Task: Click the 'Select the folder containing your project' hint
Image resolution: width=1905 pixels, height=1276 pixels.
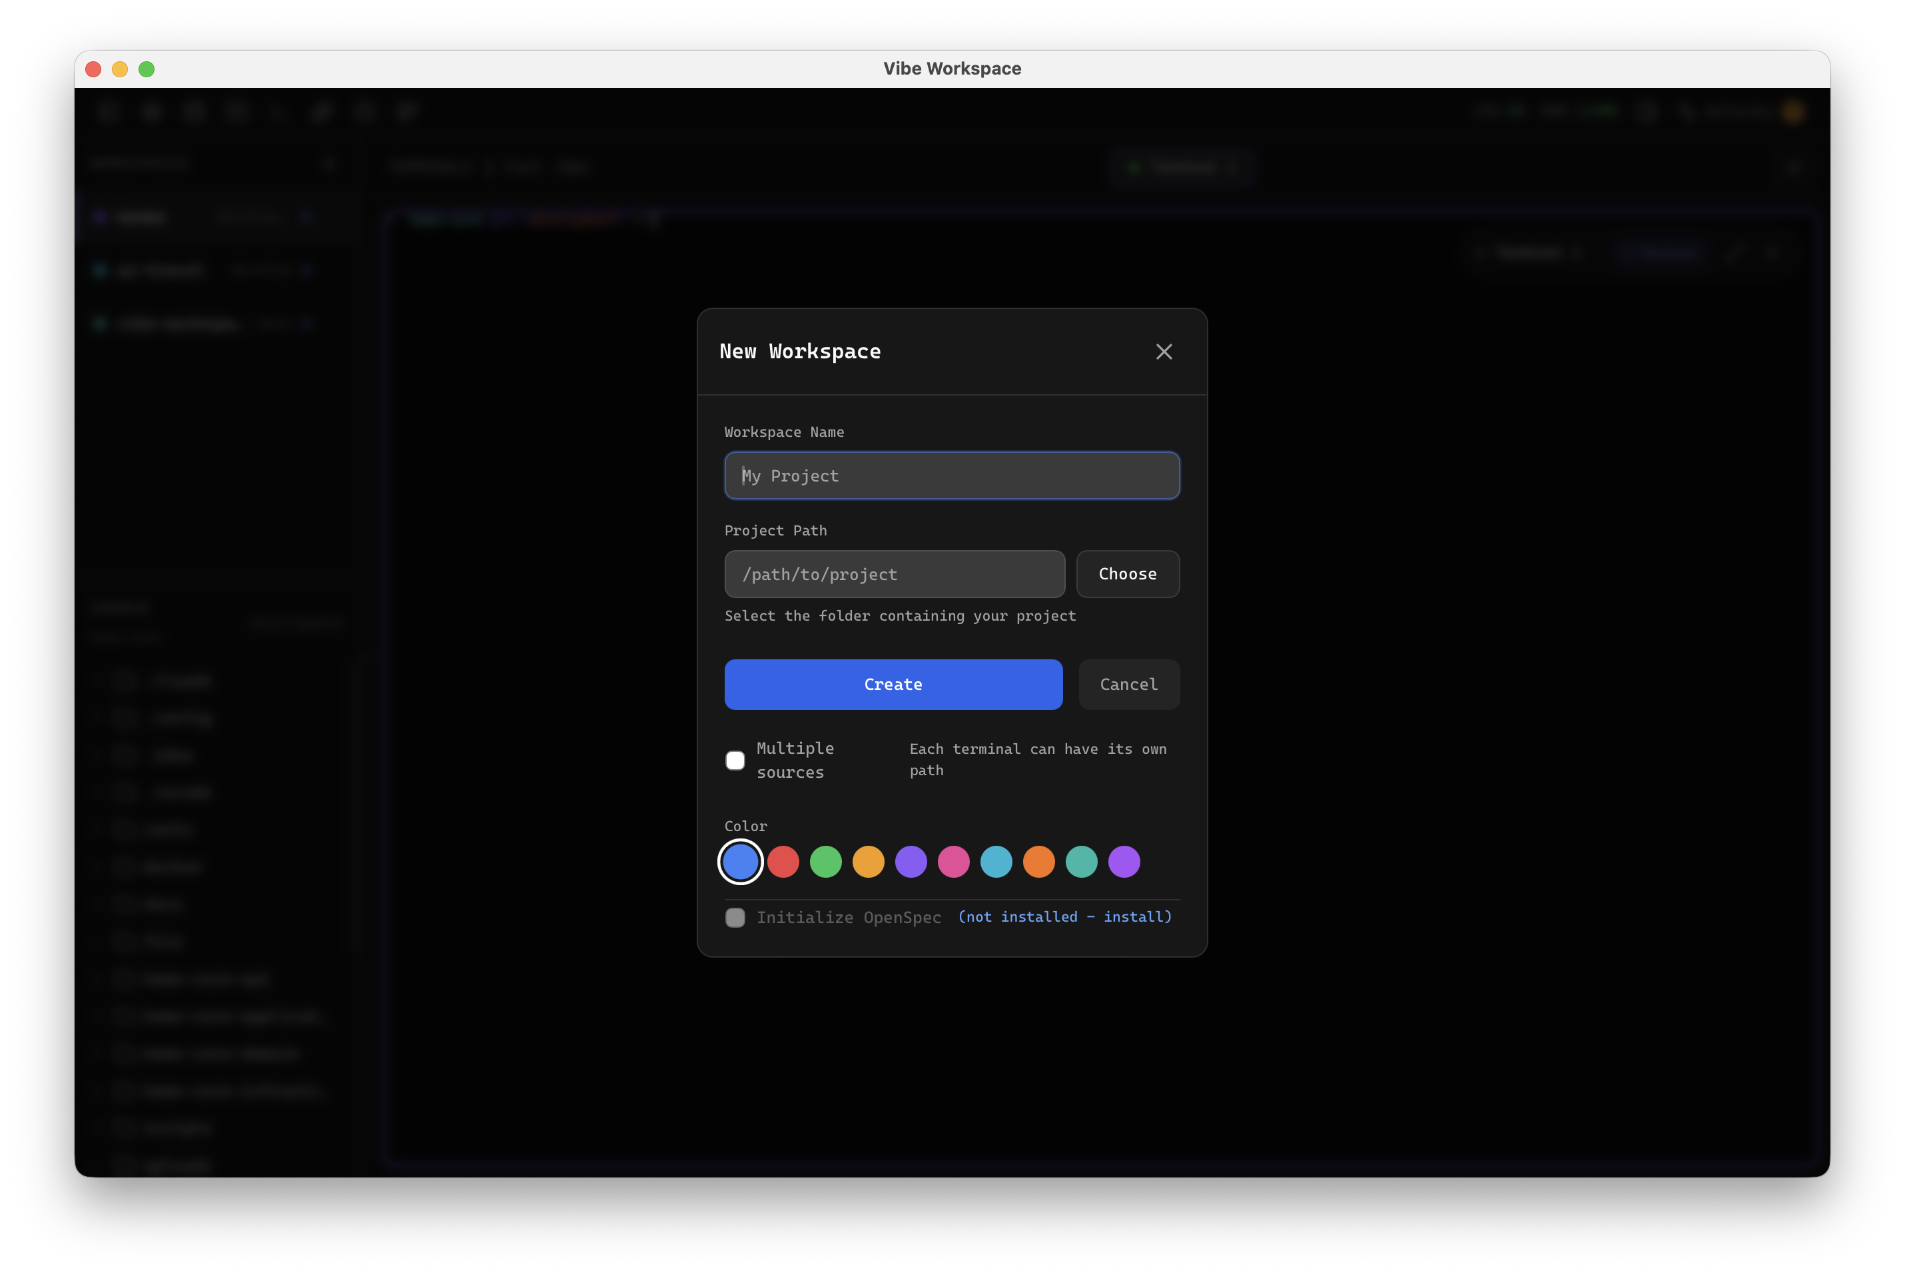Action: (900, 616)
